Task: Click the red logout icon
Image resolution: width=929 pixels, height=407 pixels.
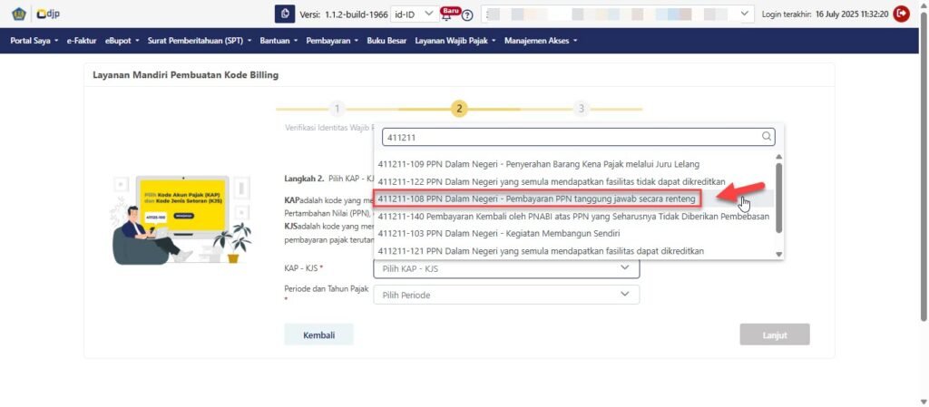Action: (901, 14)
